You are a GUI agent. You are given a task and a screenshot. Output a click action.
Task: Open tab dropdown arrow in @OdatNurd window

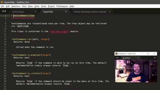pos(155,58)
